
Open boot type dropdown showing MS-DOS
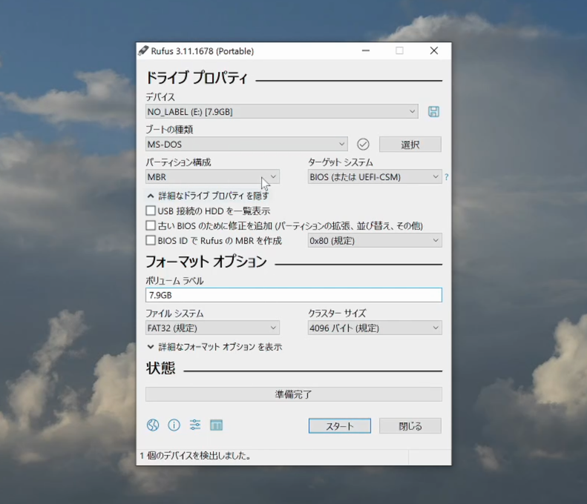(246, 144)
